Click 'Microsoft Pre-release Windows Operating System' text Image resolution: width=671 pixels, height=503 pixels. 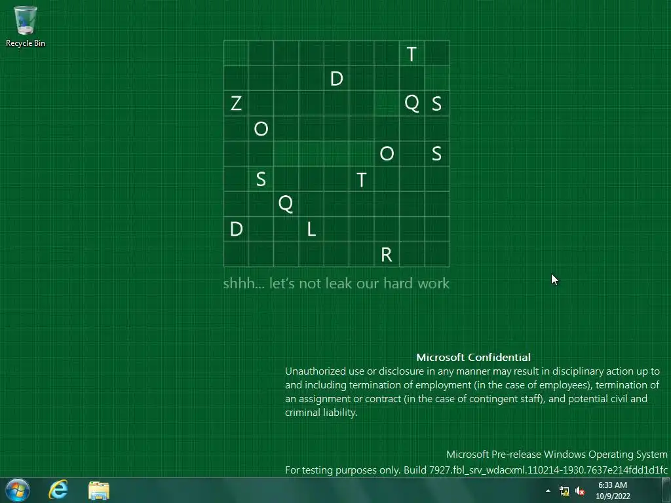point(557,455)
